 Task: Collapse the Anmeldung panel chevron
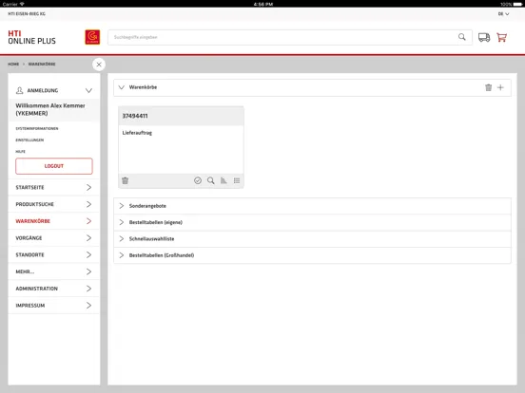pos(88,90)
